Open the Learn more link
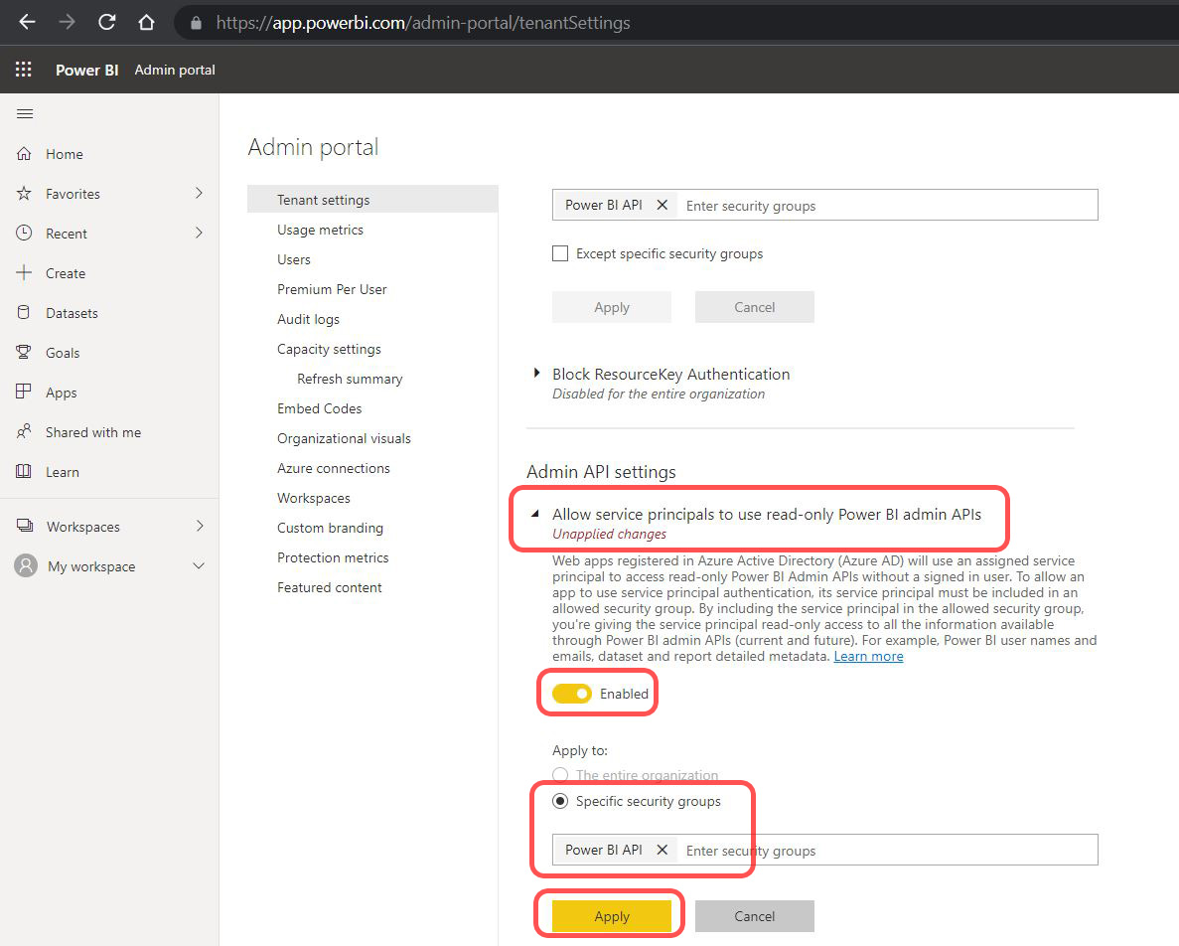1179x946 pixels. [868, 656]
